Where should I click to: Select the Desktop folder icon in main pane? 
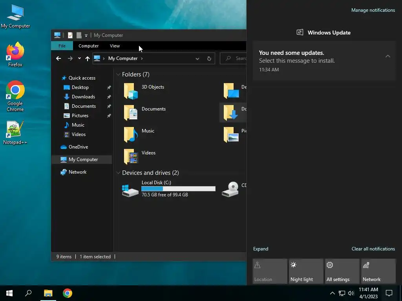click(232, 91)
